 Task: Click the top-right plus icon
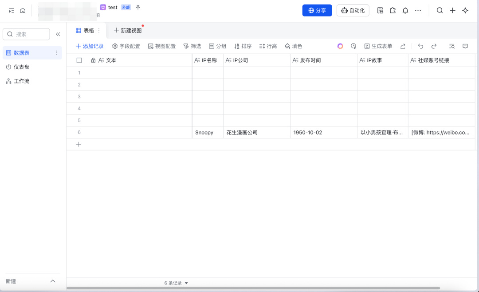(x=452, y=10)
